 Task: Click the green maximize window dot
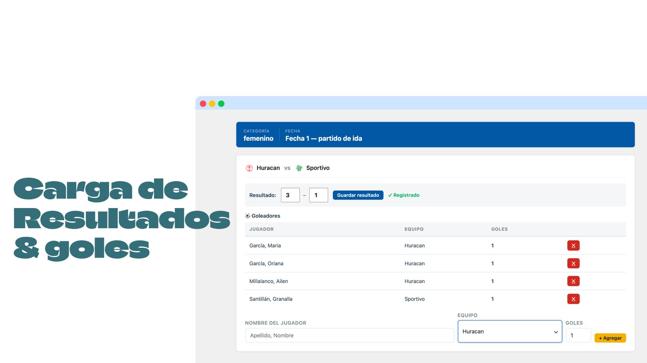click(221, 104)
